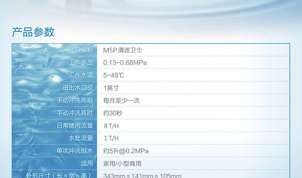Image resolution: width=302 pixels, height=178 pixels.
Task: Click the value 约5升@0.2MPa
Action: click(x=126, y=151)
